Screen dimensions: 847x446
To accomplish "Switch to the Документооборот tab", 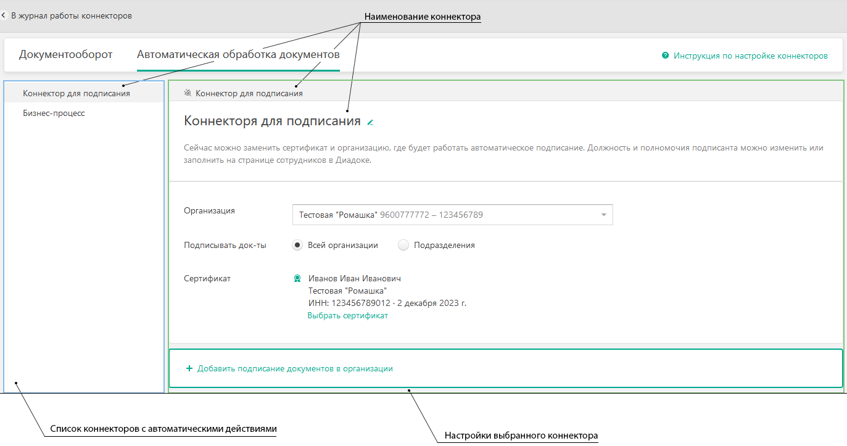I will (x=66, y=55).
